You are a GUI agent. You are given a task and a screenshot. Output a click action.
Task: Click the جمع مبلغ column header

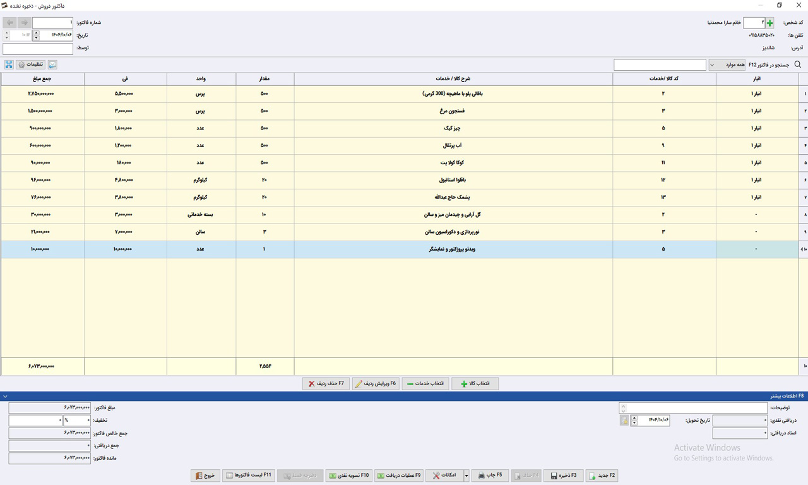42,79
